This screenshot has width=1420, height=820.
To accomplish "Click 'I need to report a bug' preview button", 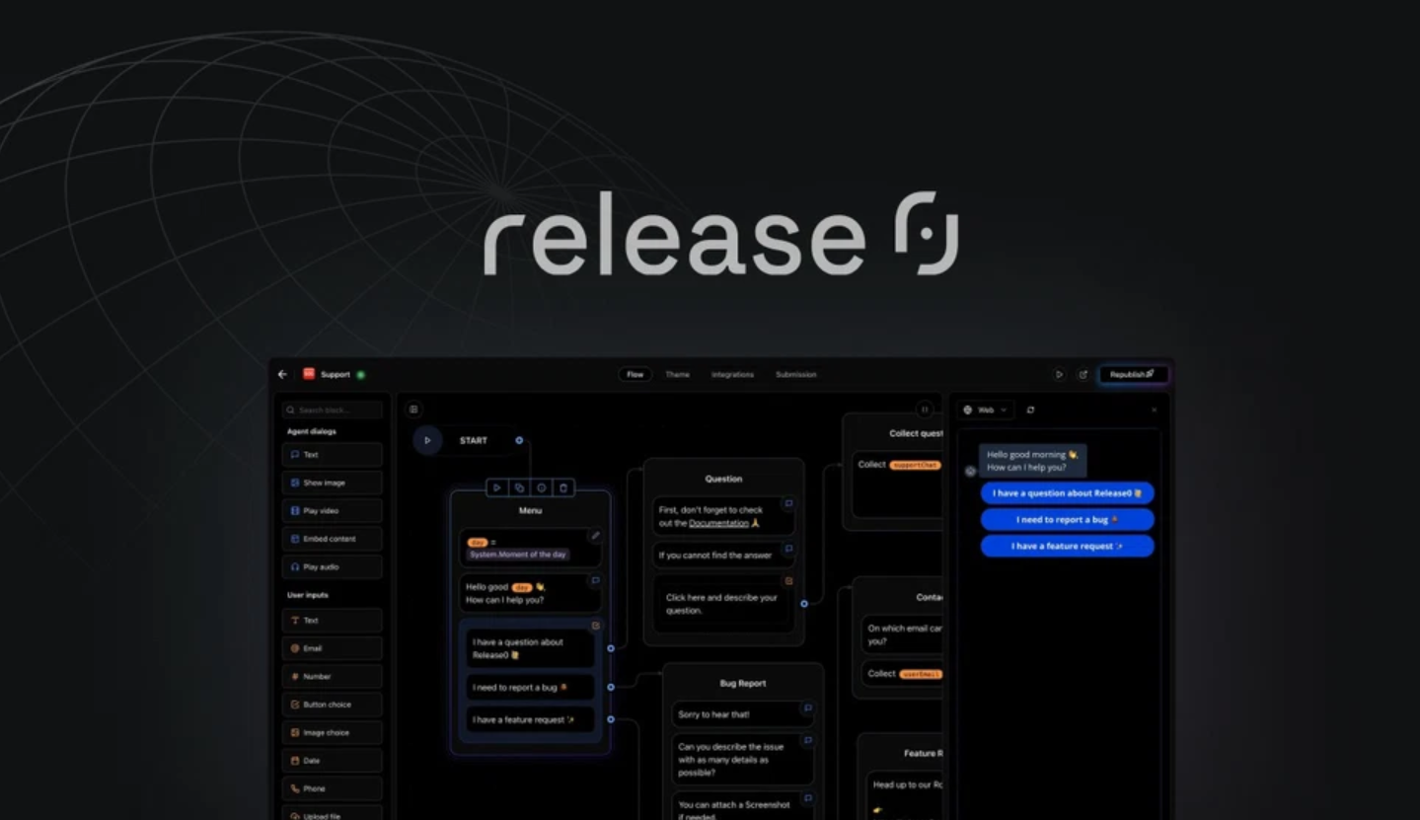I will (x=1067, y=520).
